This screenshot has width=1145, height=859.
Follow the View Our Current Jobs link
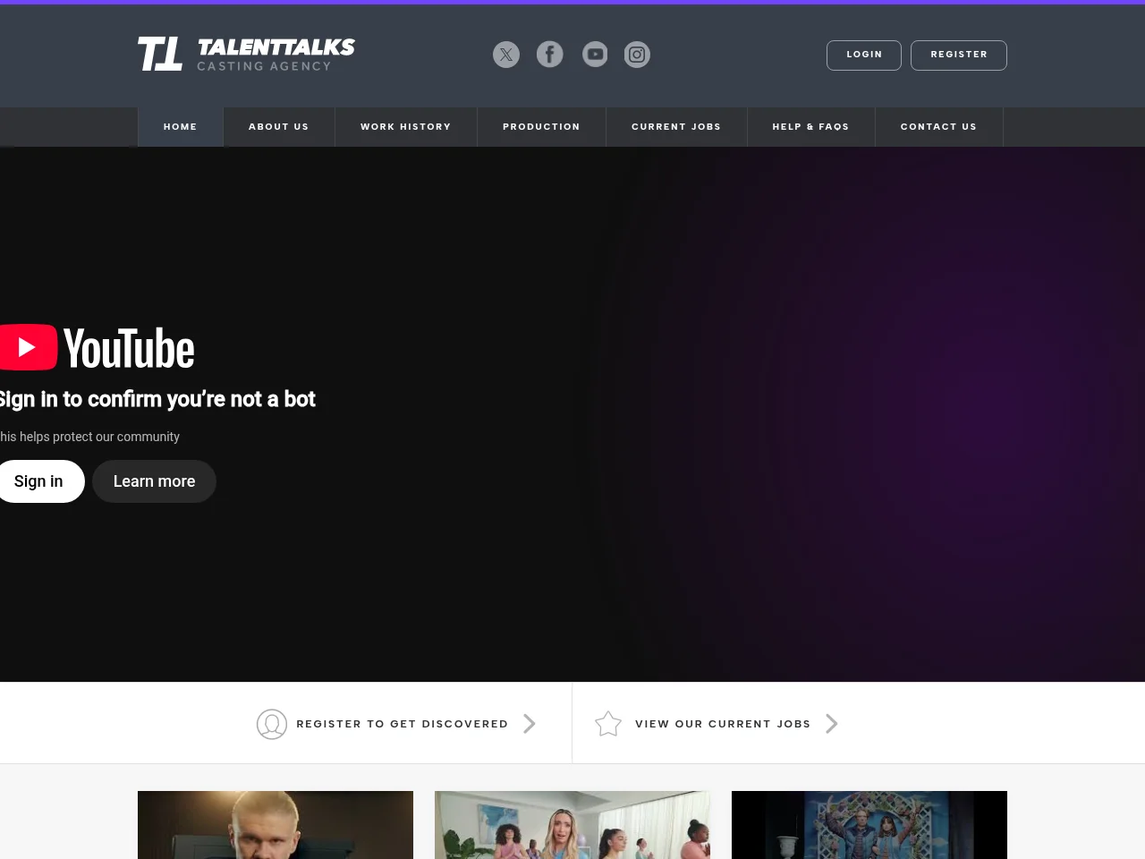723,724
